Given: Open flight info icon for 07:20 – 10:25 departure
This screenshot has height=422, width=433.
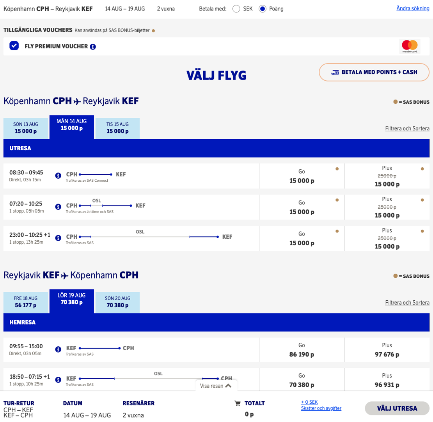Looking at the screenshot, I should 58,207.
